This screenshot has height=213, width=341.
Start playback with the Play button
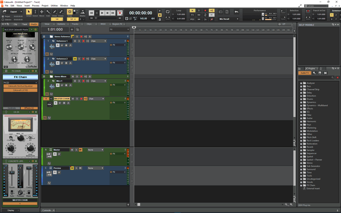102,13
